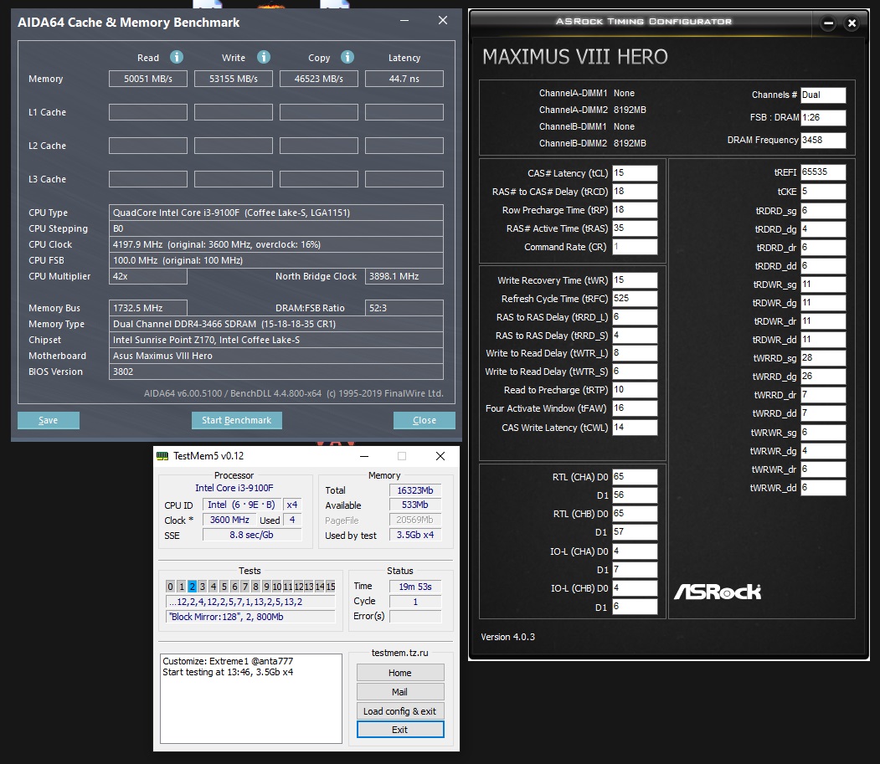880x764 pixels.
Task: Click the Memory Read 50051 MB/s field
Action: (148, 79)
